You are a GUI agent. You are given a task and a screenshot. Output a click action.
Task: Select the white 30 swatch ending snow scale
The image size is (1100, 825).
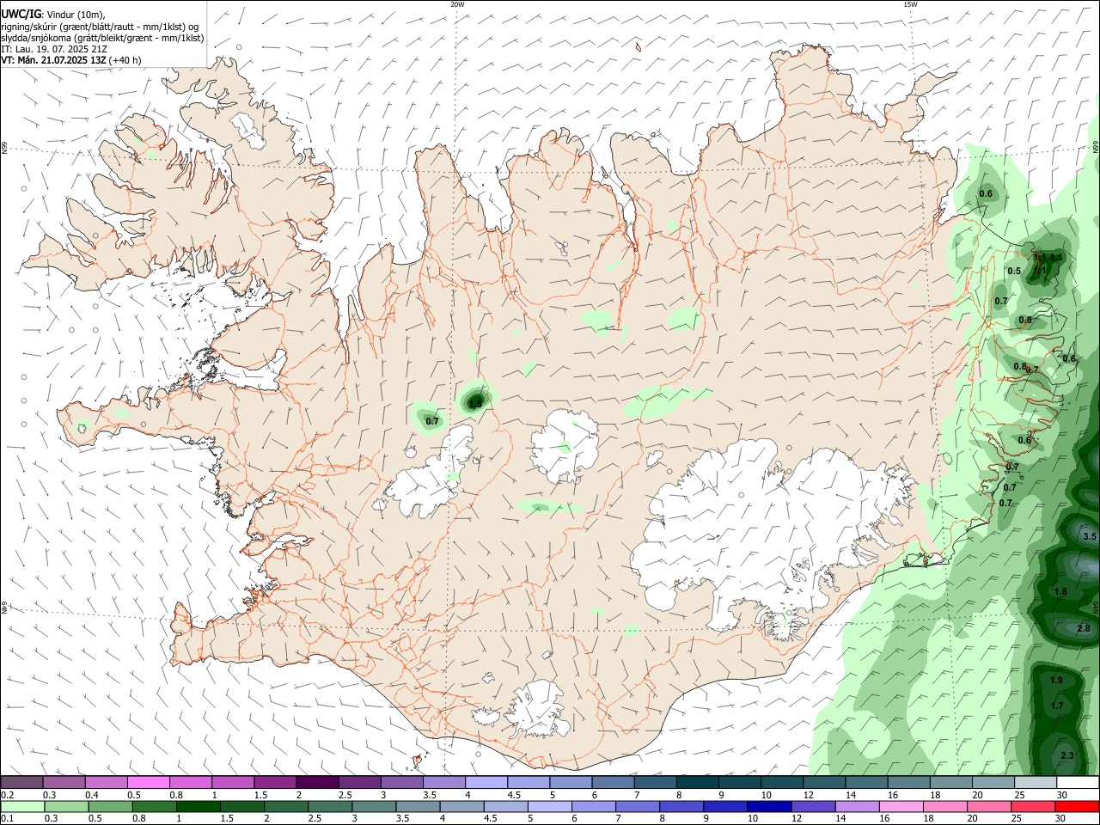point(1077,783)
